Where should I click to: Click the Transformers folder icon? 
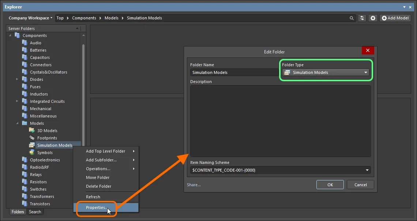pos(25,196)
